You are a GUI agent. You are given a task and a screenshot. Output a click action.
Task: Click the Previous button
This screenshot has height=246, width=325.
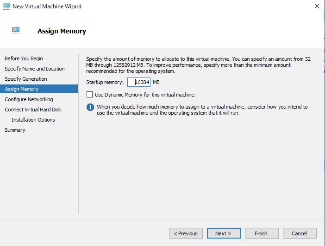pos(186,233)
